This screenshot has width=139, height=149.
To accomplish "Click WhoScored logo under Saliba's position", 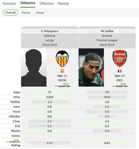I will [120, 85].
